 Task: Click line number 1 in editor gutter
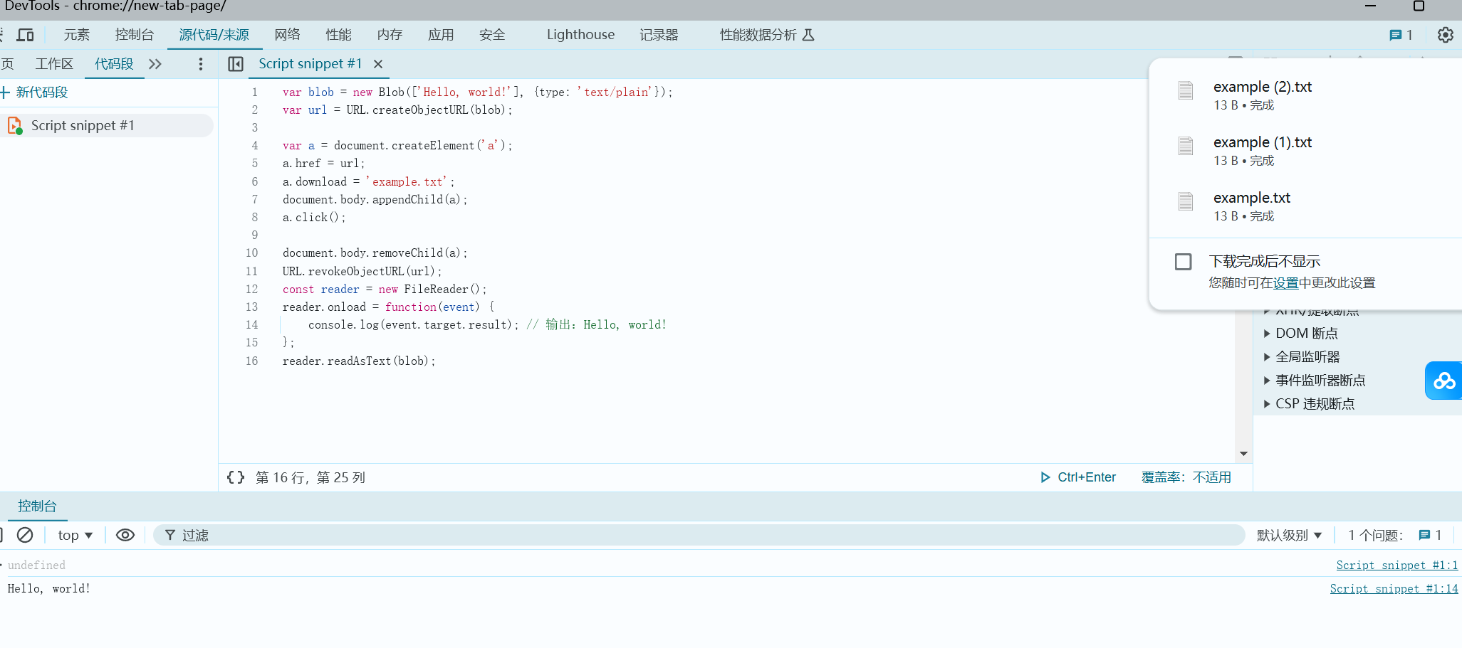(254, 92)
